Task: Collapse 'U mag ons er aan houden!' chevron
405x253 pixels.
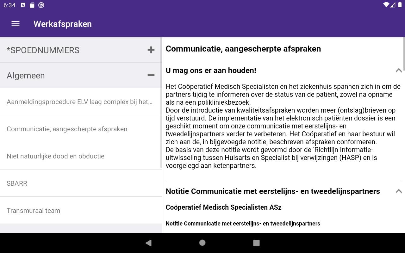Action: tap(399, 71)
